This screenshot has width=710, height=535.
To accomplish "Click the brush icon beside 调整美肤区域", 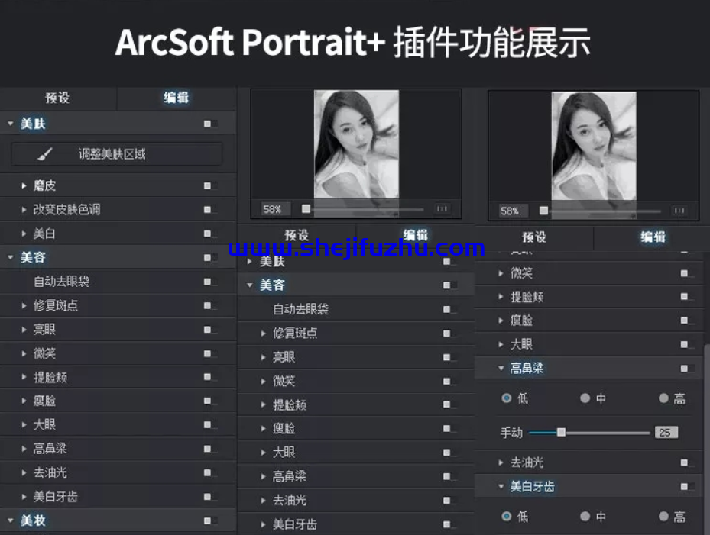I will coord(45,154).
